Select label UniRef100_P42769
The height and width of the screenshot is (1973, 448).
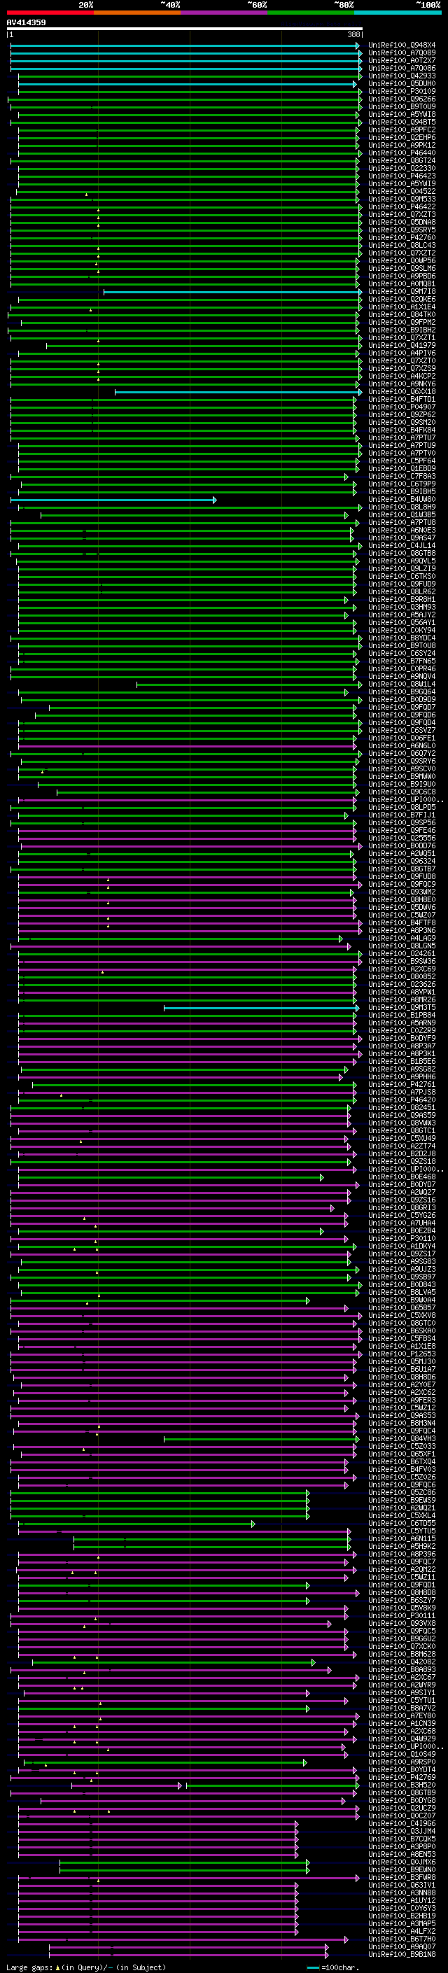pos(402,1777)
